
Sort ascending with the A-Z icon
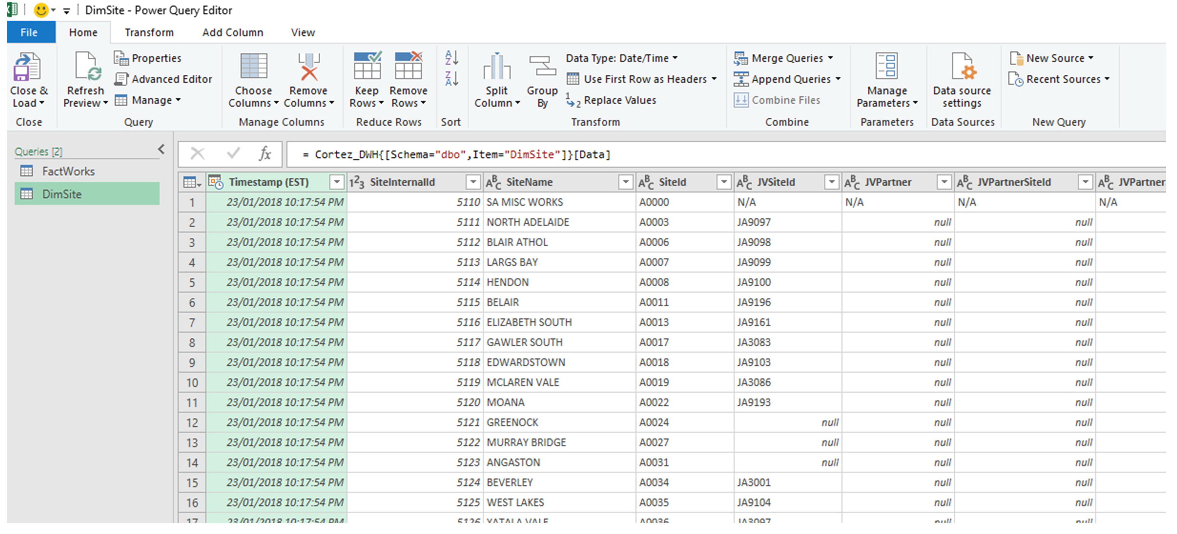pyautogui.click(x=452, y=58)
